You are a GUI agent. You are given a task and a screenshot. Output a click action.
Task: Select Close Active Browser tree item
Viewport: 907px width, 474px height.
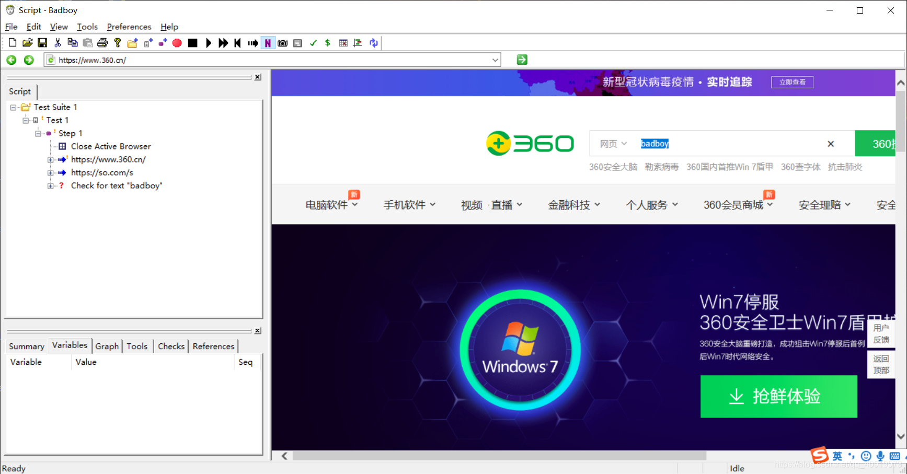[x=111, y=146]
